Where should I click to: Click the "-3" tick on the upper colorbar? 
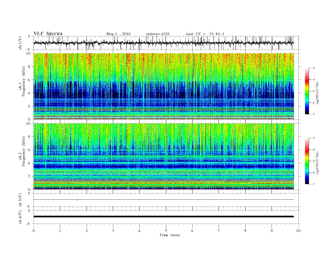click(313, 68)
